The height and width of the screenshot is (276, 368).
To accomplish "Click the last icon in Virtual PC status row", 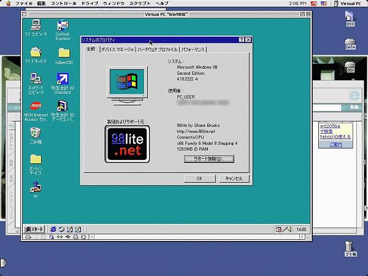I will click(x=83, y=237).
